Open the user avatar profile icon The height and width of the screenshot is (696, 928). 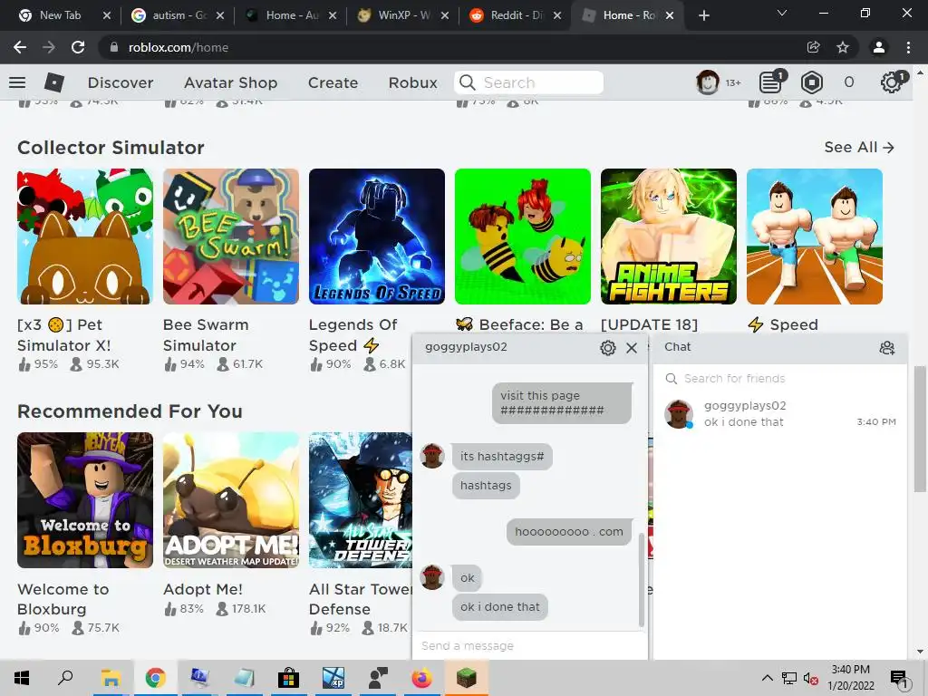pyautogui.click(x=707, y=82)
